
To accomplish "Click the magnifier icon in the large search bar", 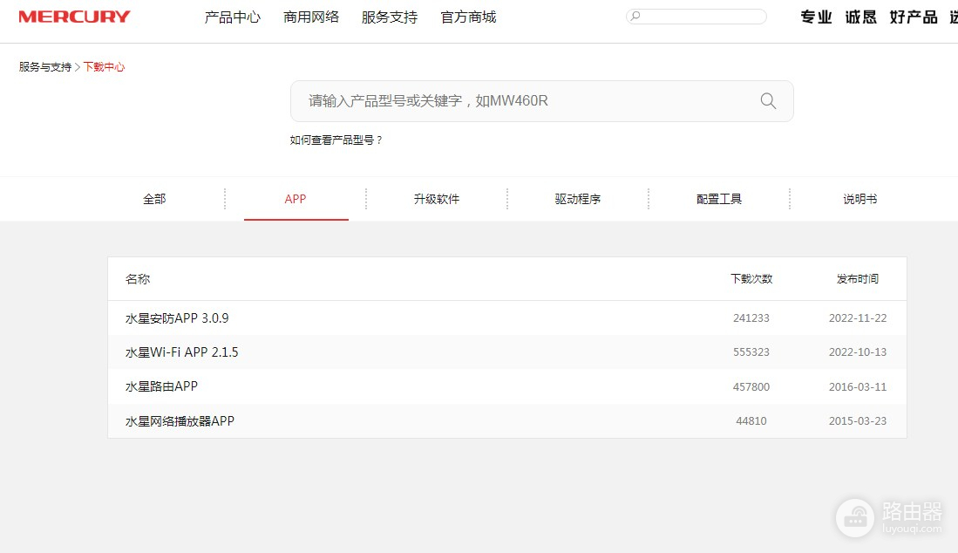I will (767, 101).
